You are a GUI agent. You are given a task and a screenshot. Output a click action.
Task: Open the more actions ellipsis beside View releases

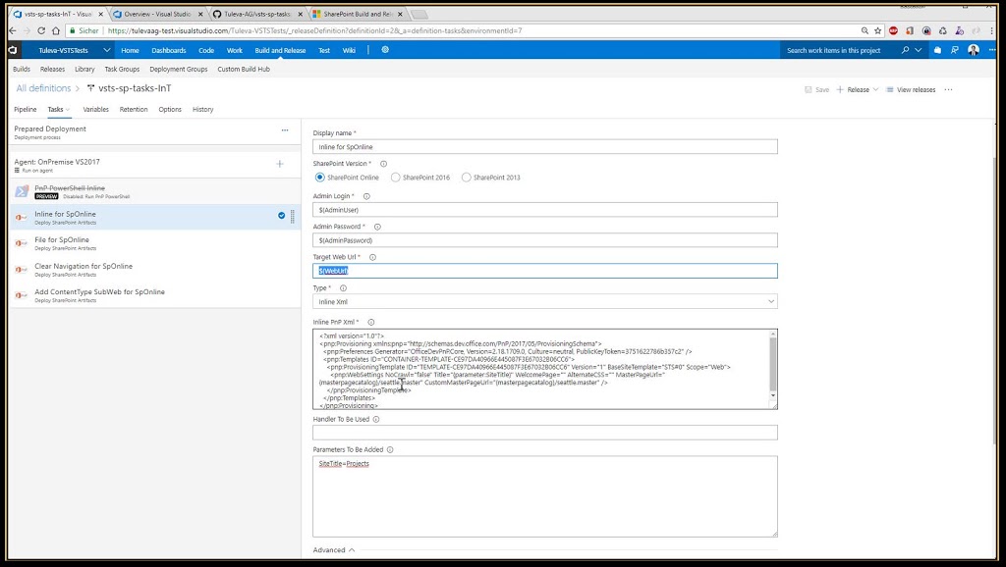948,89
